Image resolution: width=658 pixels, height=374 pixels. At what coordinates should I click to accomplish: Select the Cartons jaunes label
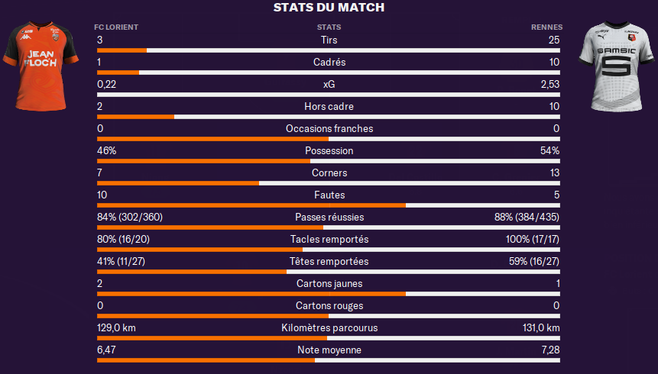(329, 283)
